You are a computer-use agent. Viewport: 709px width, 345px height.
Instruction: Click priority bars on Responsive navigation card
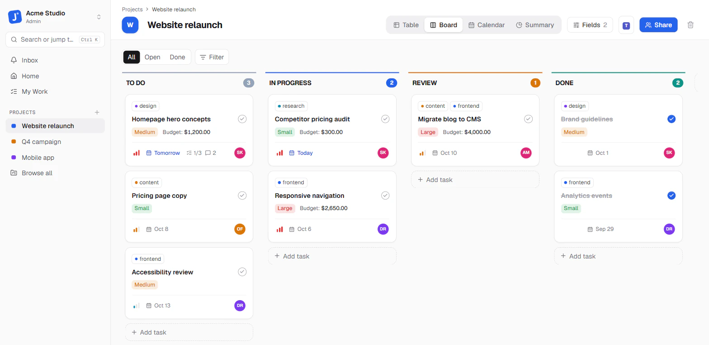279,229
